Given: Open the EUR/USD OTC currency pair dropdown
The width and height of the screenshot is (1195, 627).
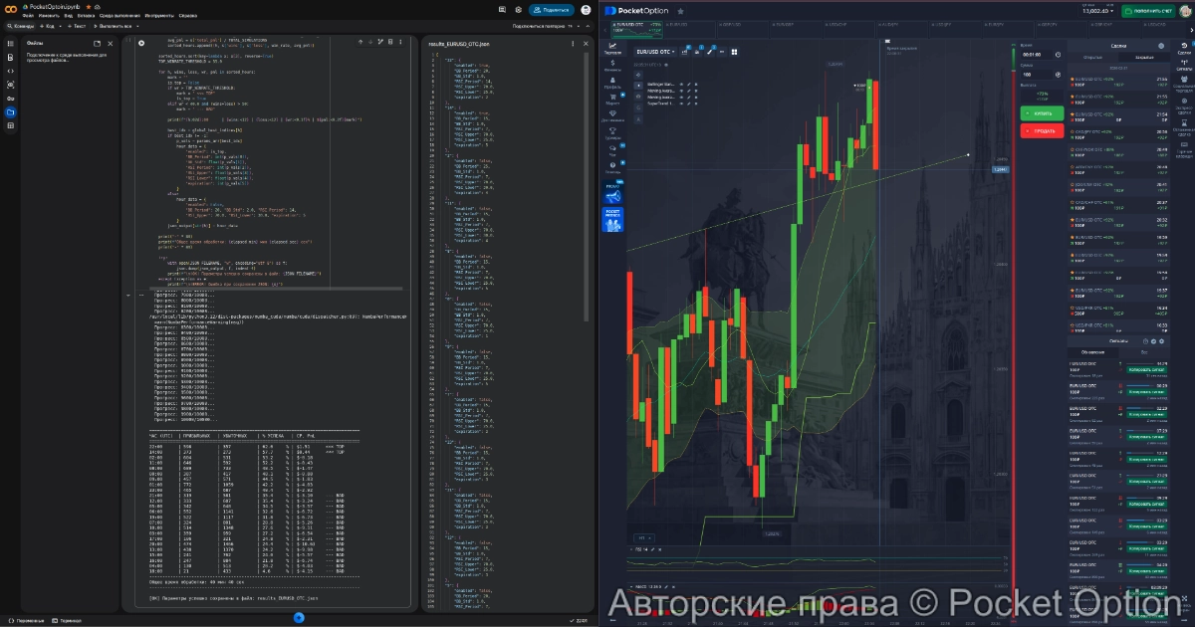Looking at the screenshot, I should tap(653, 52).
